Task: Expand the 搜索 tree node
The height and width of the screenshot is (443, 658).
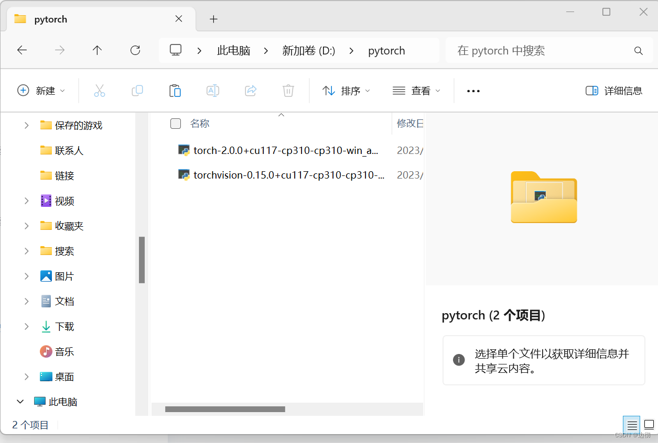Action: click(27, 251)
